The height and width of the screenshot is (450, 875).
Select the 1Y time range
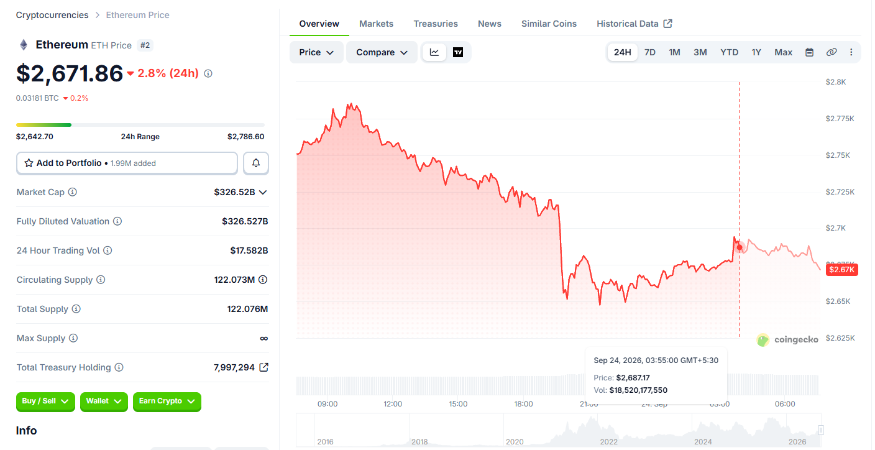756,52
